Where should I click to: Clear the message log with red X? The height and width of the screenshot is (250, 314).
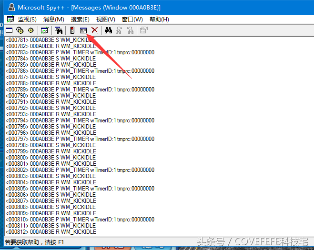pyautogui.click(x=94, y=30)
